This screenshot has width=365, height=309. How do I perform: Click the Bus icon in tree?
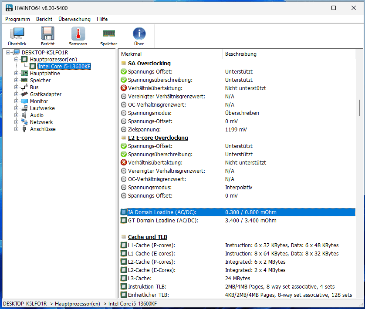24,87
